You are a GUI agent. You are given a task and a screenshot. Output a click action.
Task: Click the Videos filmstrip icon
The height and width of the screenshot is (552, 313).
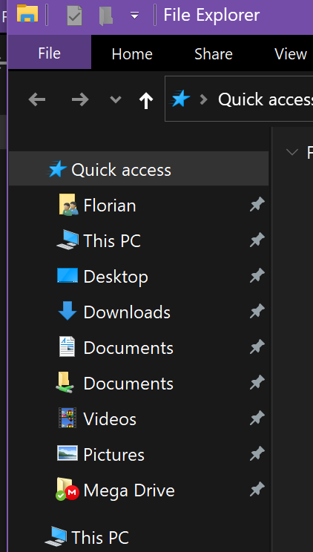pos(67,418)
